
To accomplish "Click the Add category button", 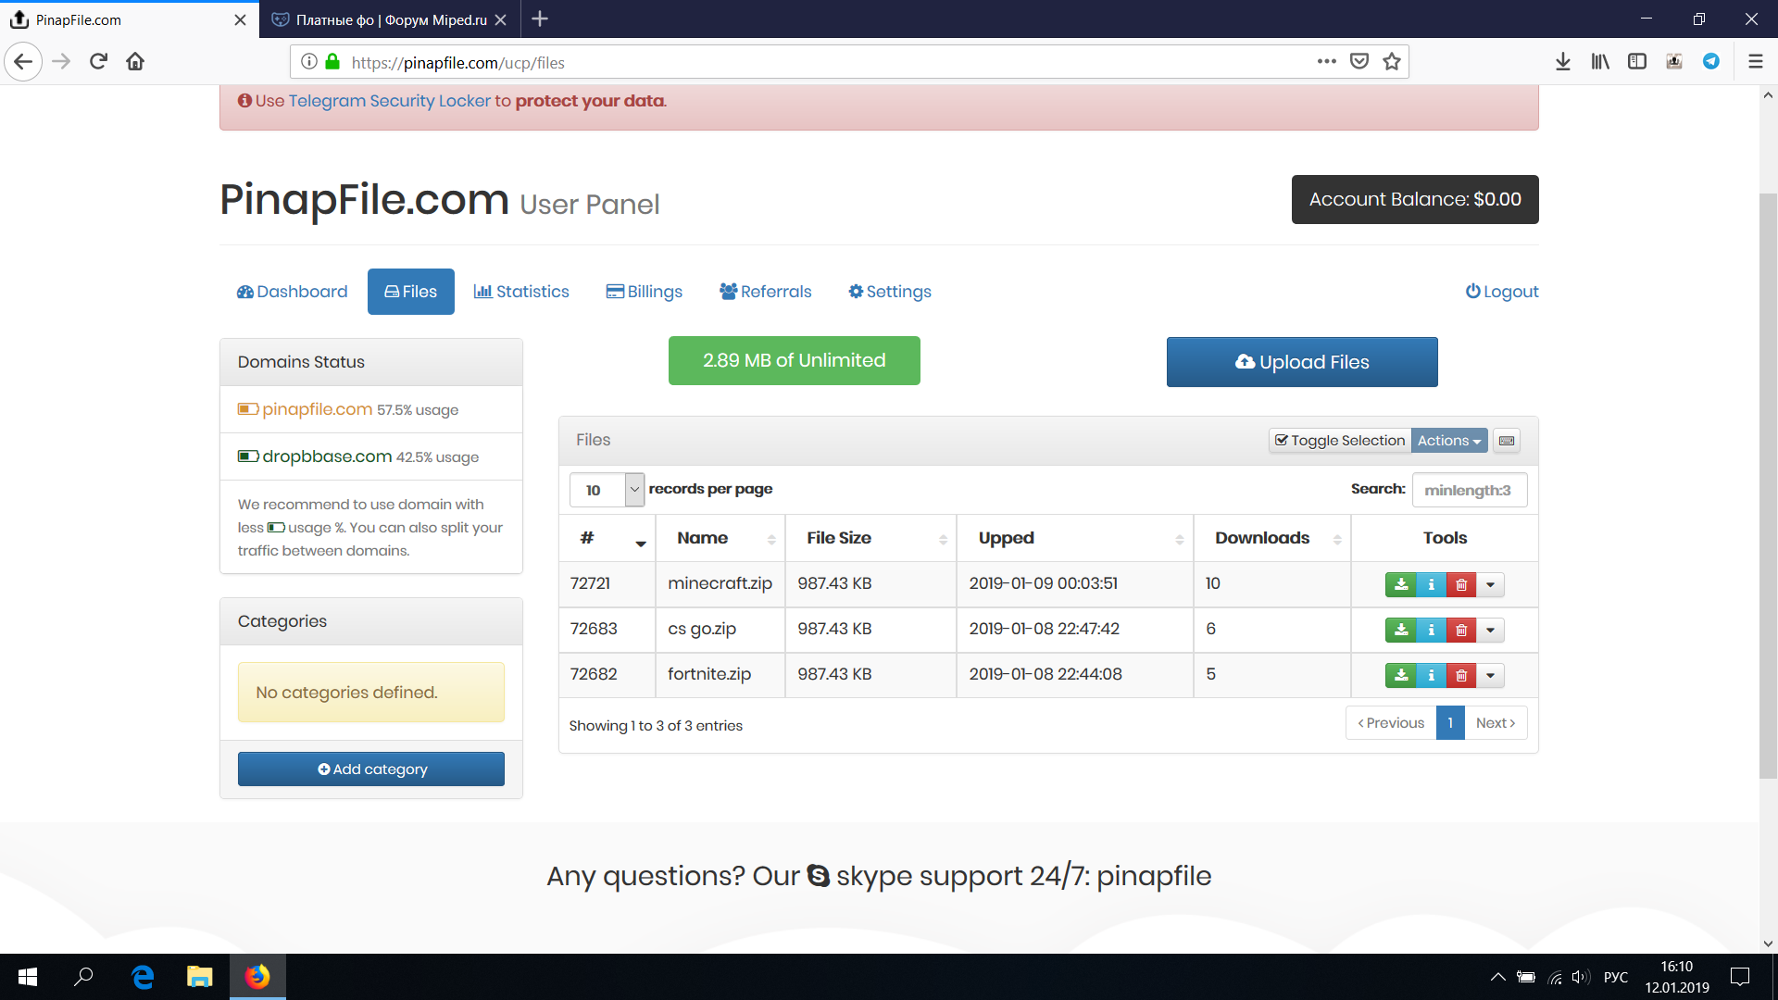I will coord(371,769).
